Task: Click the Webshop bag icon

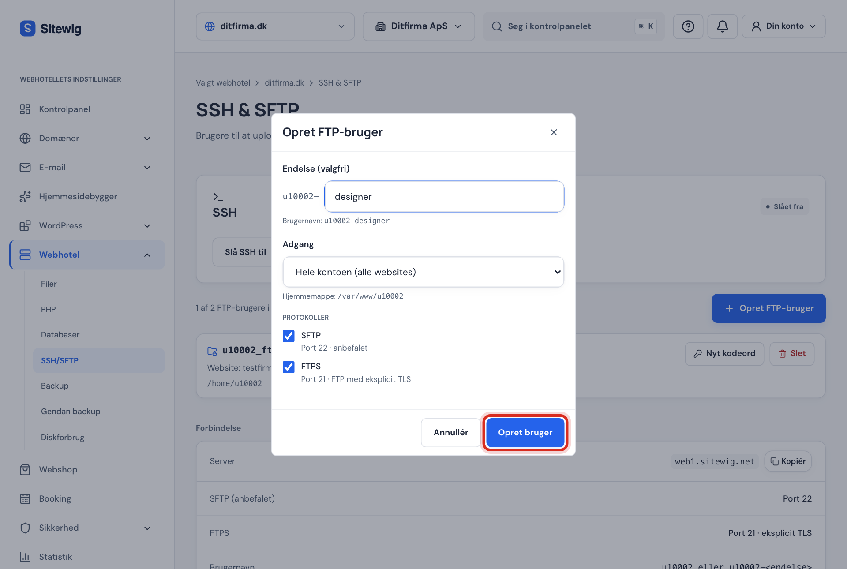Action: pyautogui.click(x=25, y=469)
